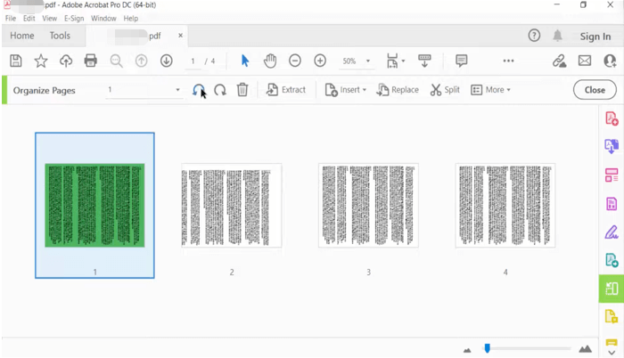624x358 pixels.
Task: Open Edit PDF tool in right sidebar
Action: tap(612, 175)
